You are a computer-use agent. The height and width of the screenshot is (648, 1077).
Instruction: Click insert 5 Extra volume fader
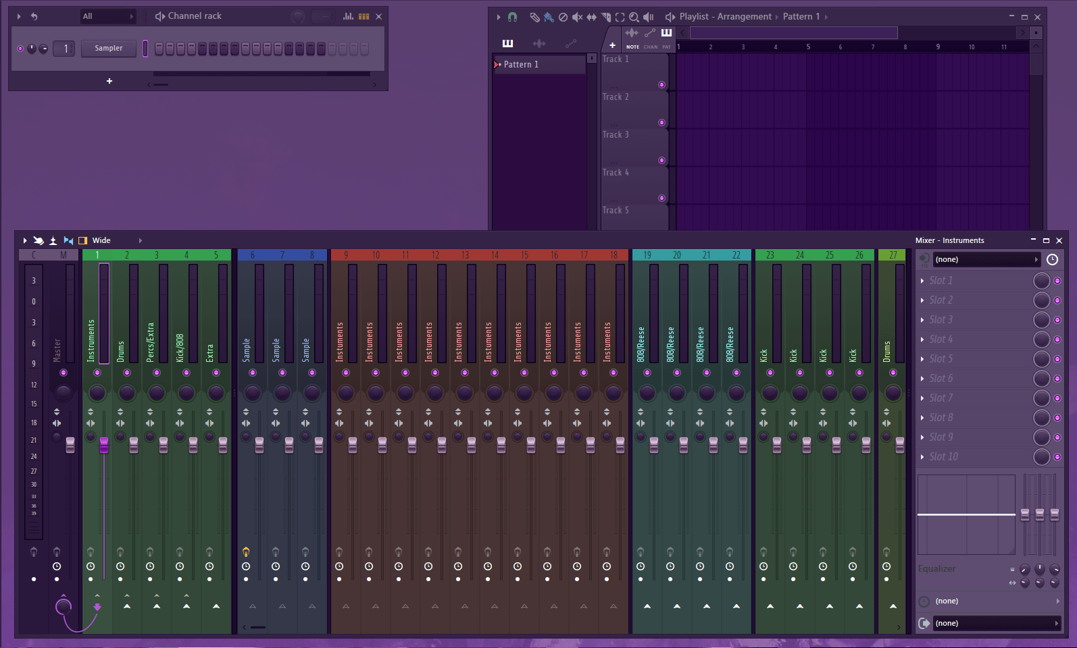coord(223,445)
